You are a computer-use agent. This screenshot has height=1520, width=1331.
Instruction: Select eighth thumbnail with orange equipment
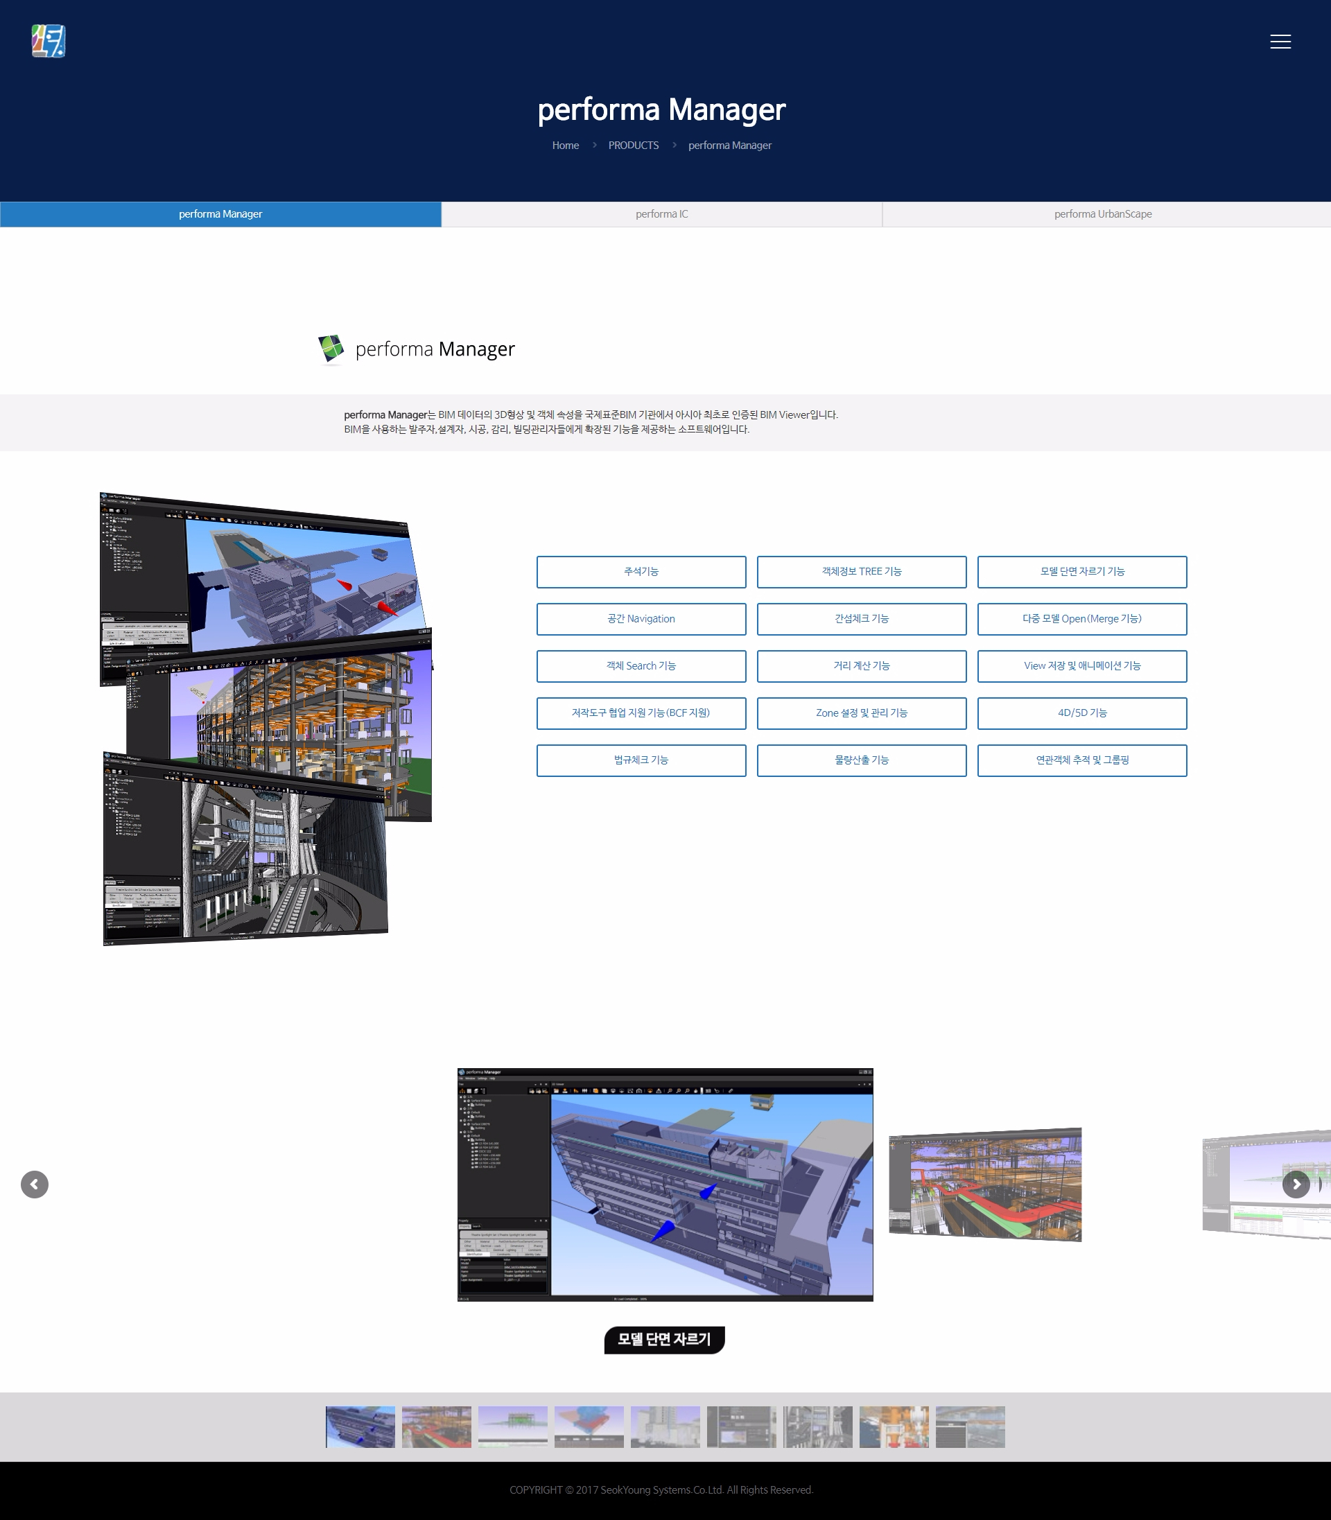click(x=894, y=1426)
